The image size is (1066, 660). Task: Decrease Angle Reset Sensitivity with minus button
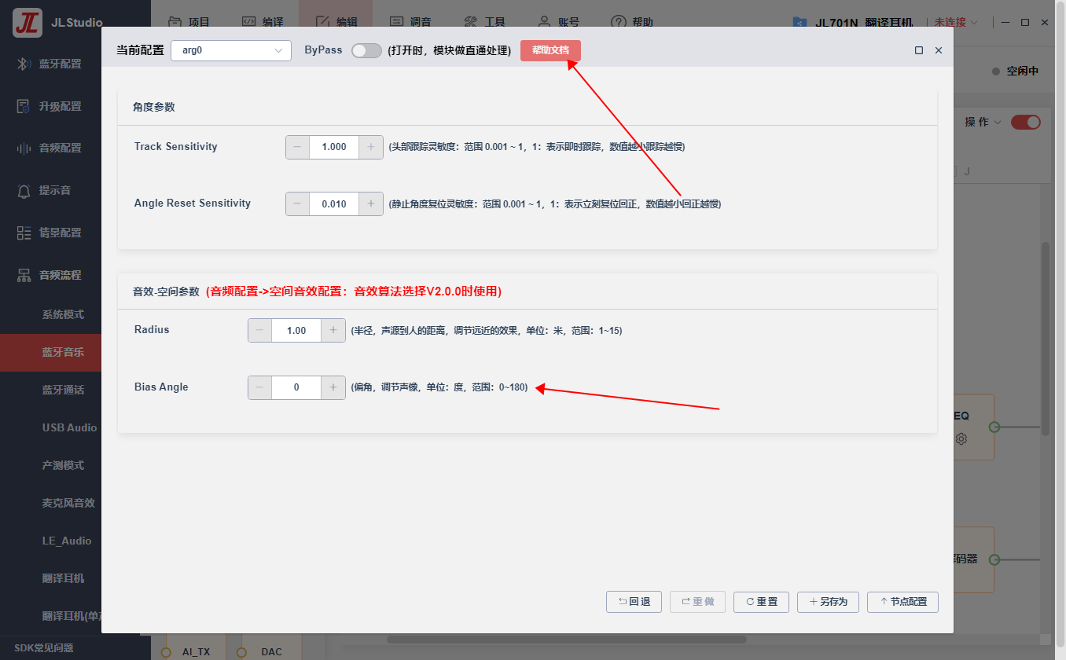point(297,203)
